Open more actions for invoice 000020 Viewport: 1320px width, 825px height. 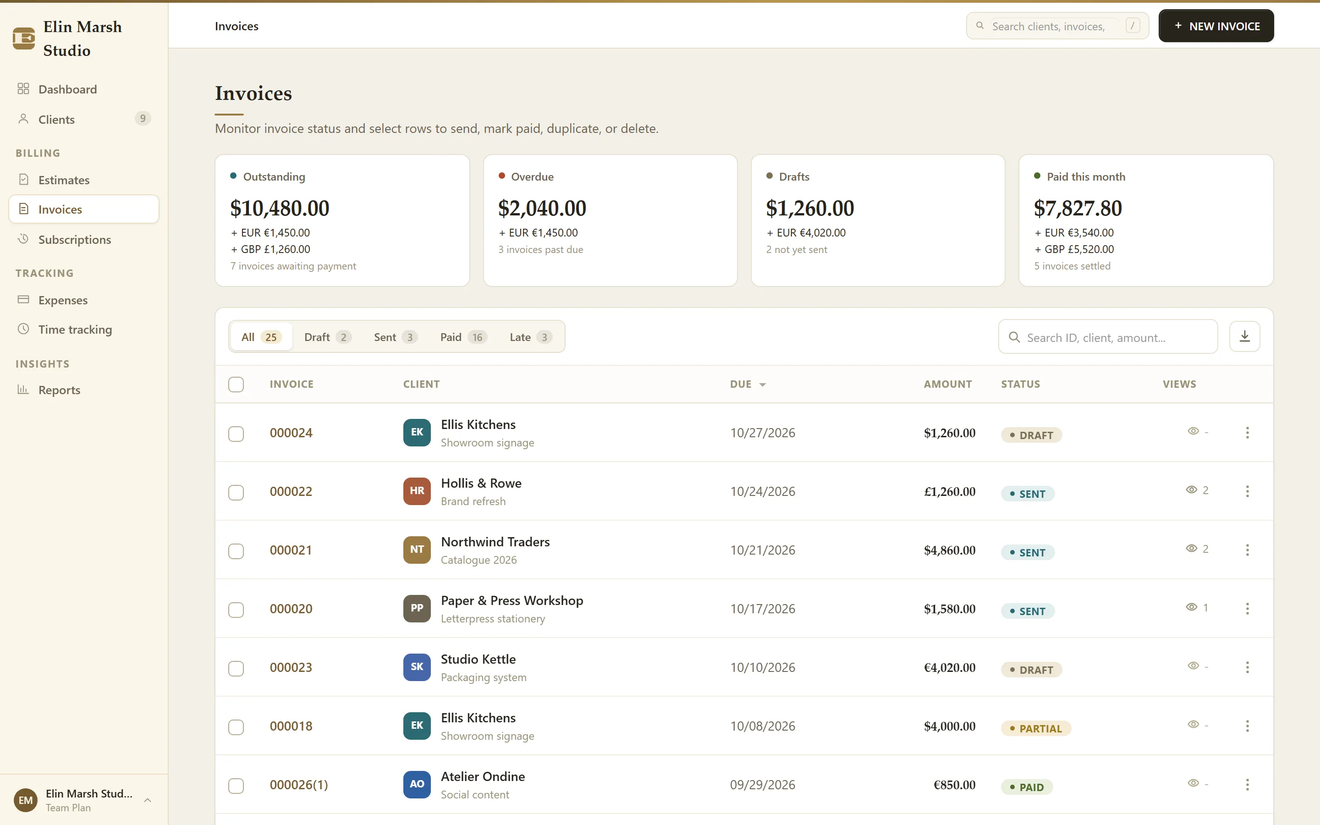pyautogui.click(x=1247, y=608)
